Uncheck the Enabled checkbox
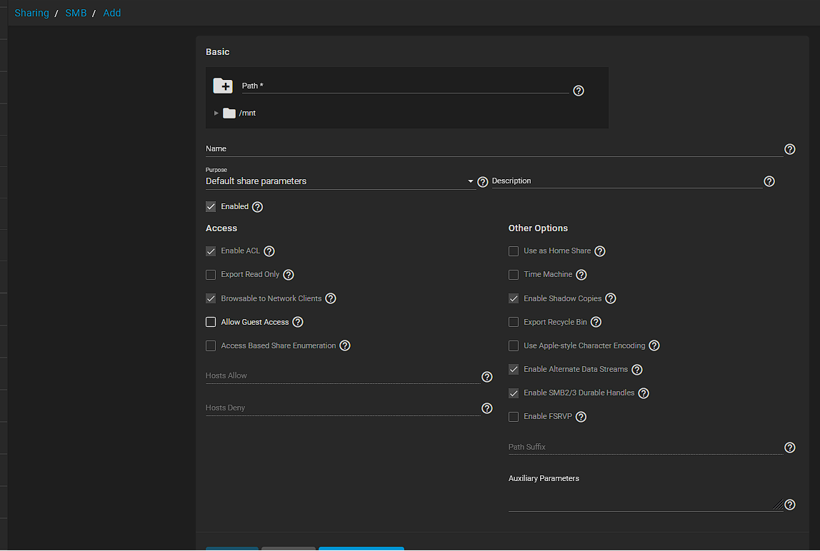This screenshot has width=820, height=551. [211, 206]
